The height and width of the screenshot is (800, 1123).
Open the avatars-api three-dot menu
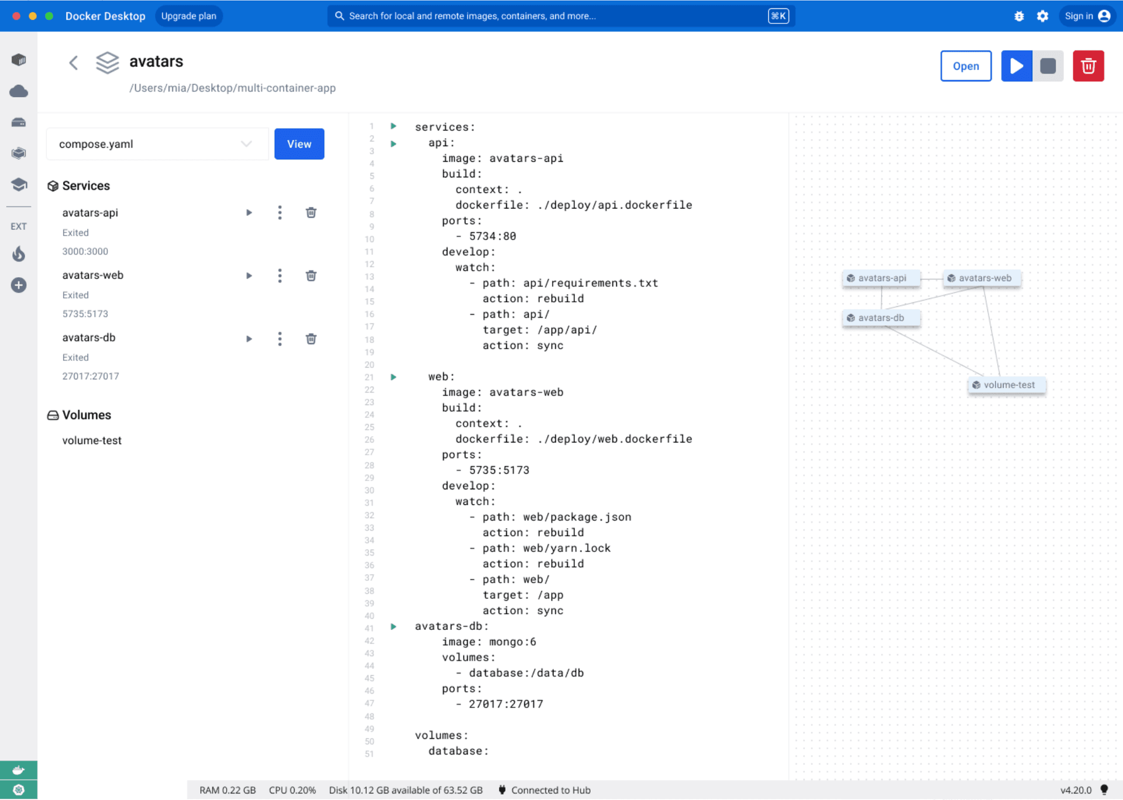(x=280, y=213)
